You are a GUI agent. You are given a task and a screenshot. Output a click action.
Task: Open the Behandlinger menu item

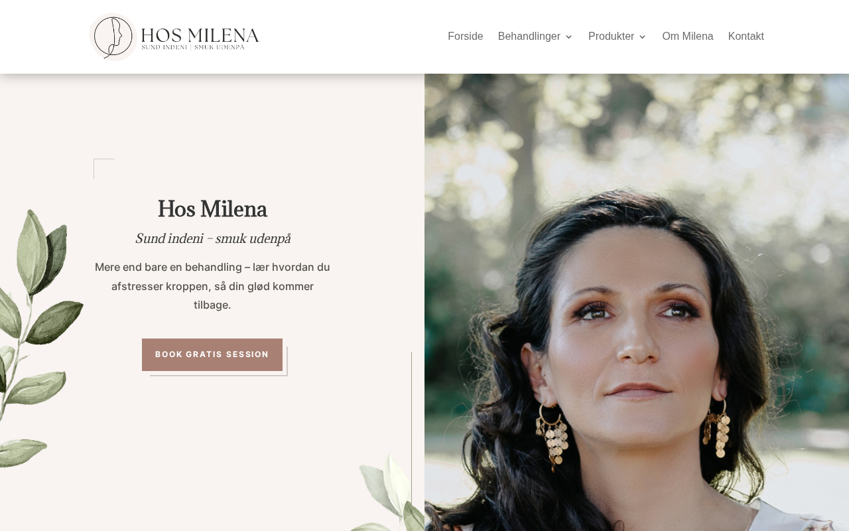[x=529, y=37]
